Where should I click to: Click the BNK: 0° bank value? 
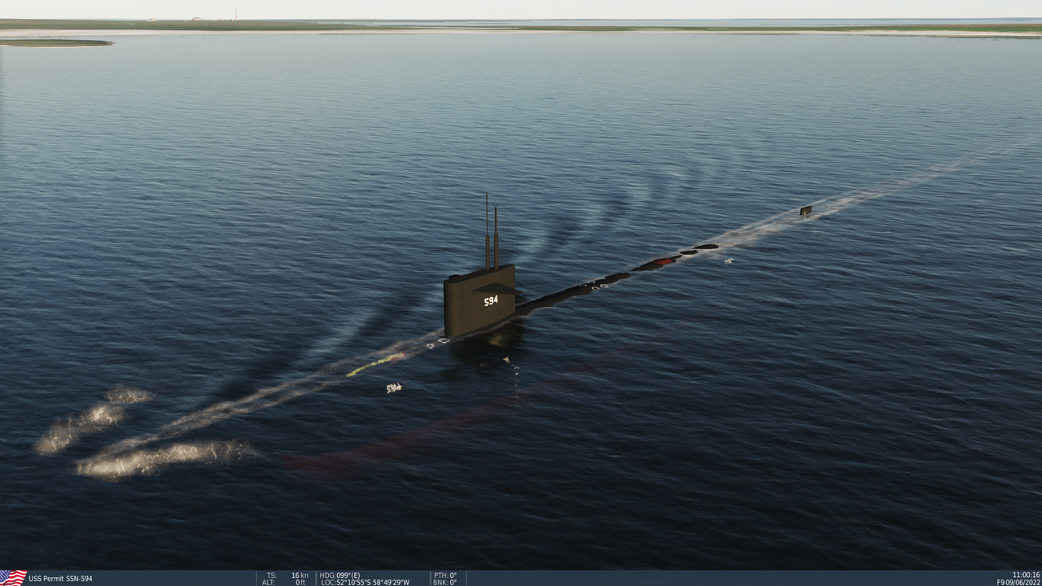444,582
